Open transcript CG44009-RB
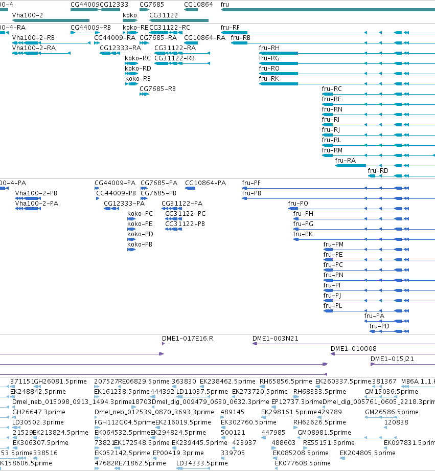 (x=90, y=28)
